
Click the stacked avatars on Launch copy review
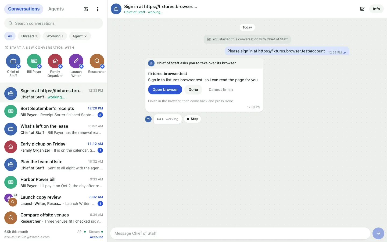click(11, 200)
